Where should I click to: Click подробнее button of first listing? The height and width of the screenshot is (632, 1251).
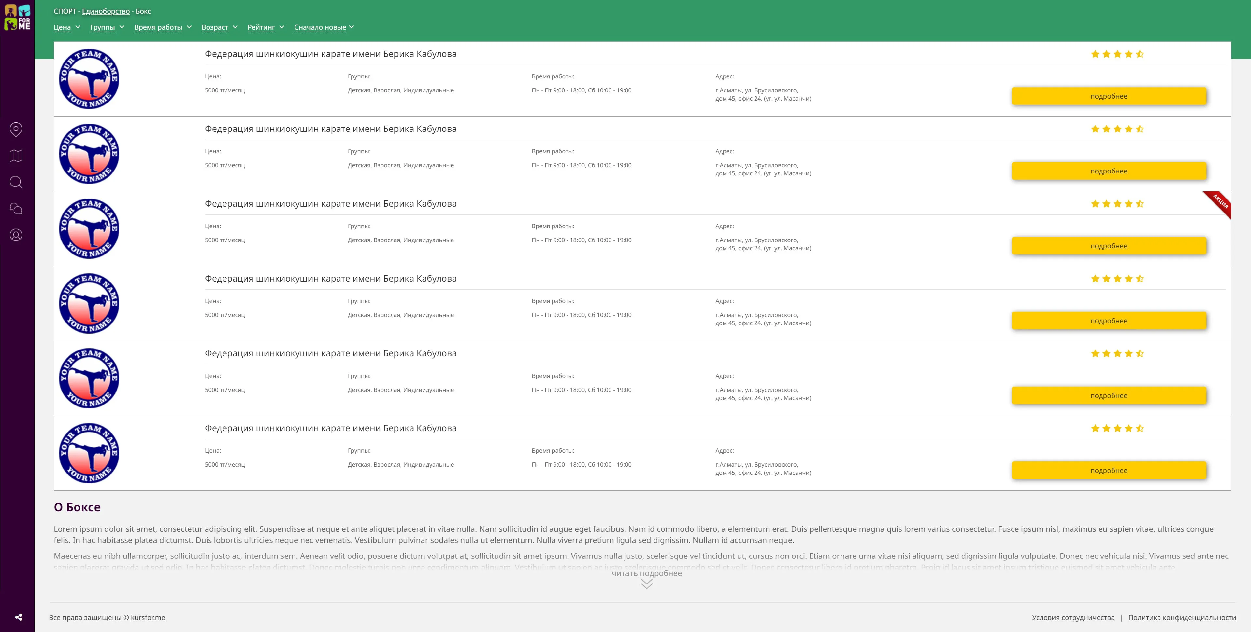1109,96
